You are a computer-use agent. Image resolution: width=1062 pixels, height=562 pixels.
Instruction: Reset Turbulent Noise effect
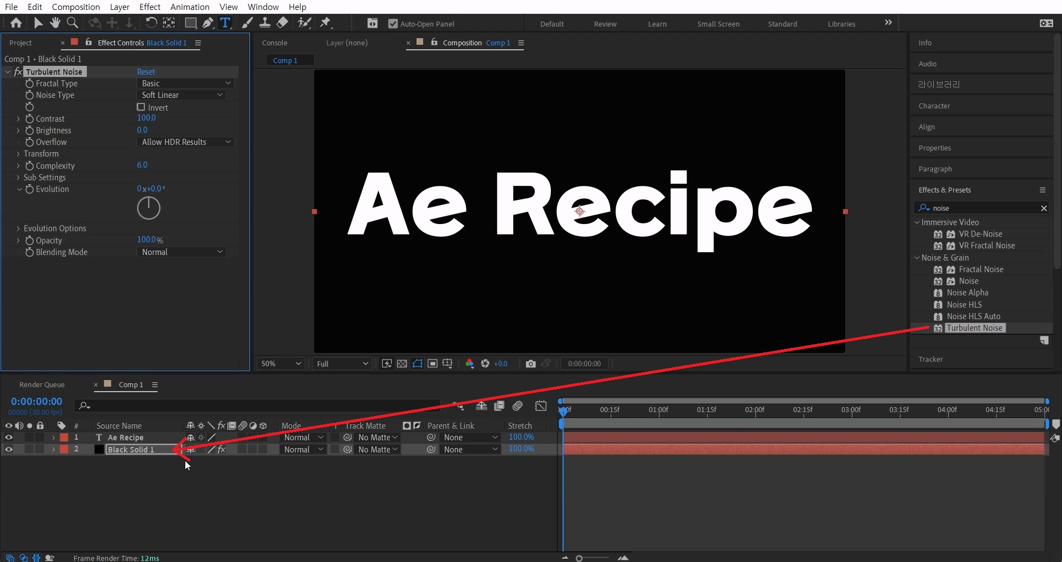146,72
